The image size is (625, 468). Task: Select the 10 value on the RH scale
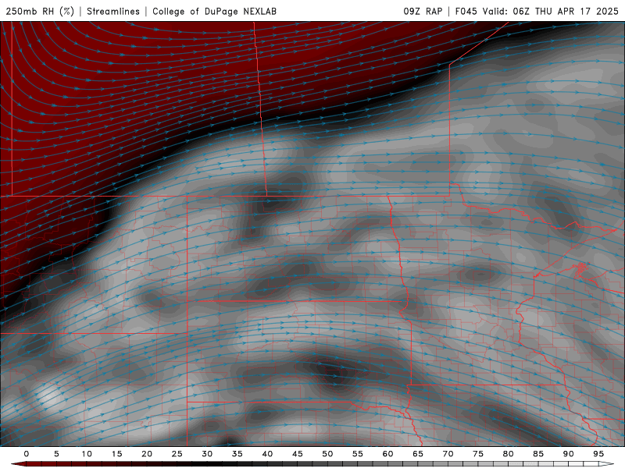pyautogui.click(x=87, y=454)
